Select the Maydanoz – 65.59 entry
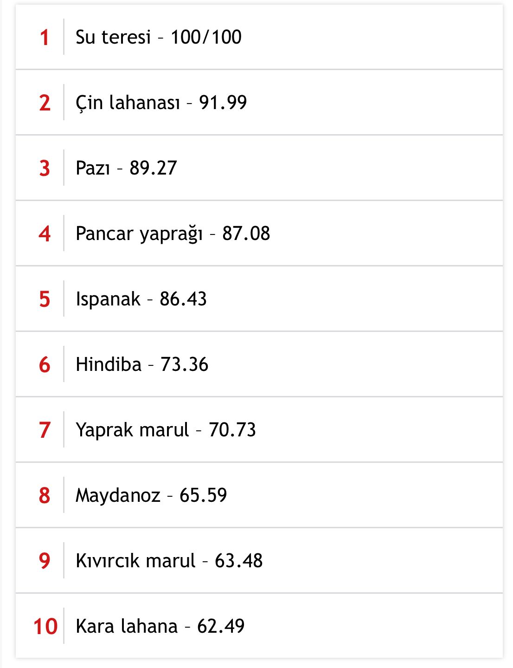513x668 pixels. (x=259, y=495)
